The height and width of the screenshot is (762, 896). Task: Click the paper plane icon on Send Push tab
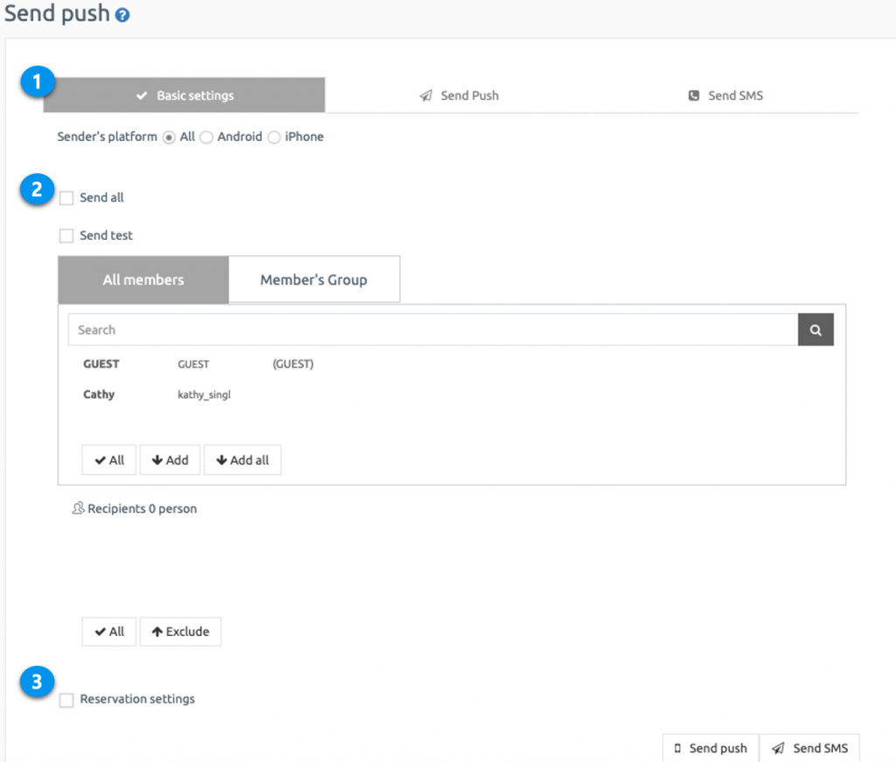point(426,94)
